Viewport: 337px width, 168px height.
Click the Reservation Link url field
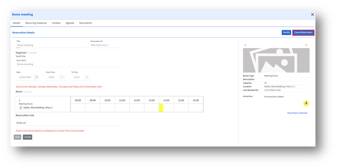coord(69,123)
